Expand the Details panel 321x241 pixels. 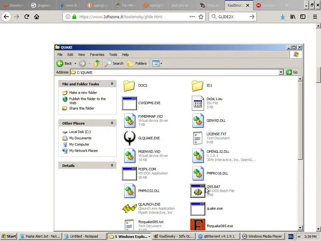point(112,165)
